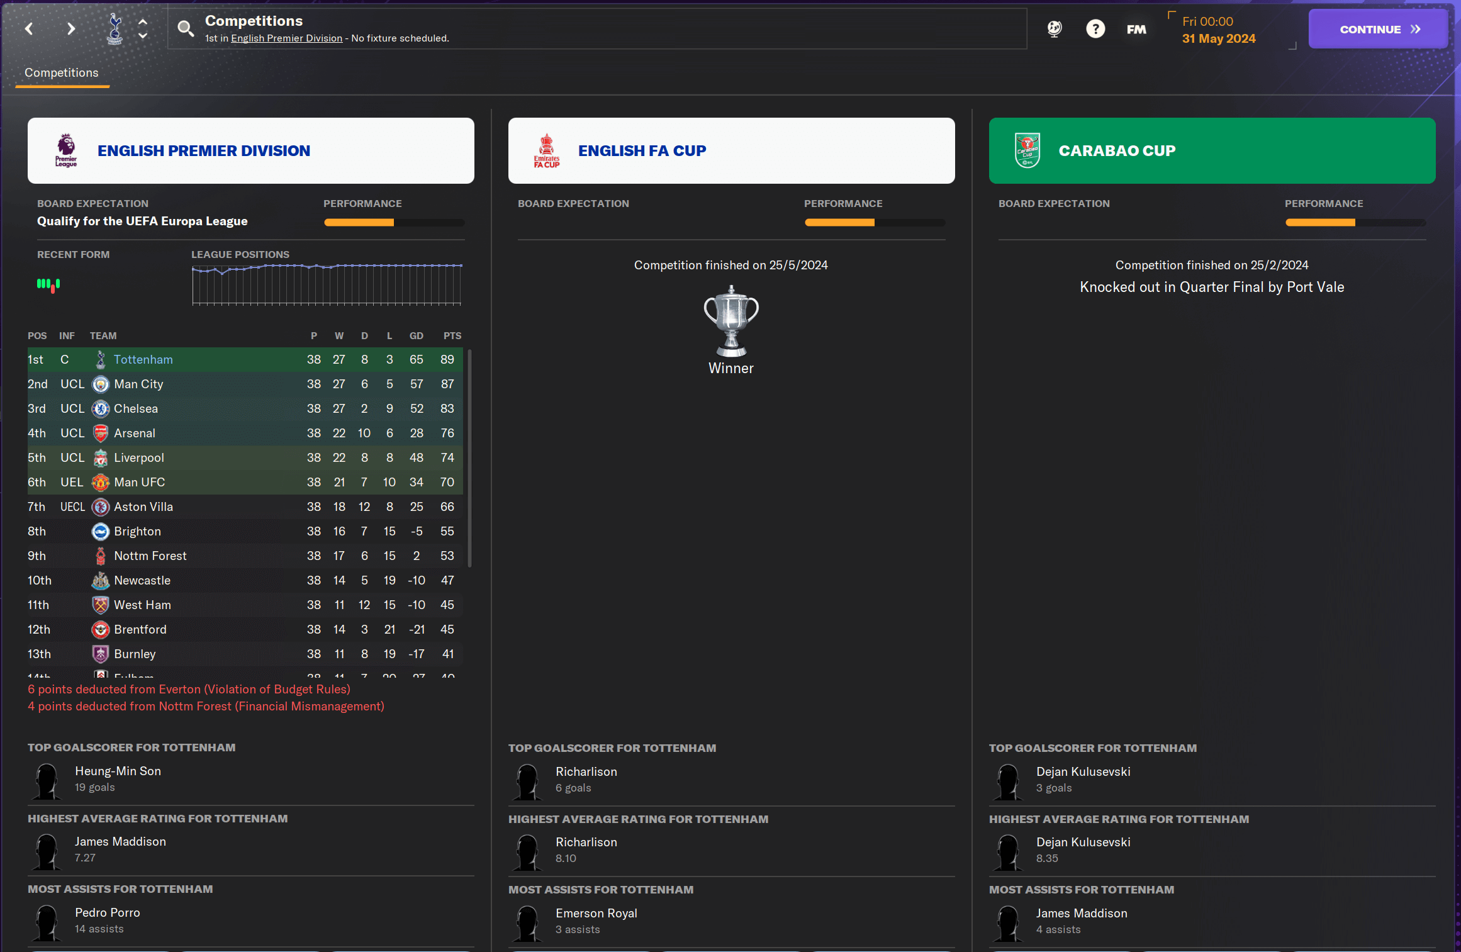Open the help question mark icon
This screenshot has height=952, width=1461.
click(x=1095, y=29)
